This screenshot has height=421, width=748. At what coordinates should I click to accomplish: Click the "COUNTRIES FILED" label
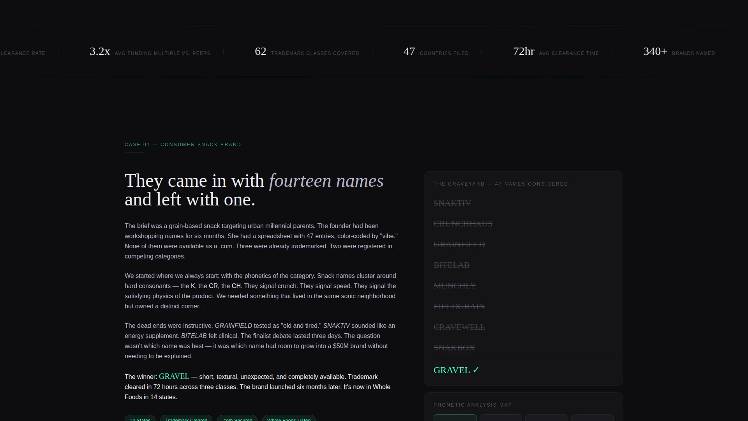[x=444, y=53]
